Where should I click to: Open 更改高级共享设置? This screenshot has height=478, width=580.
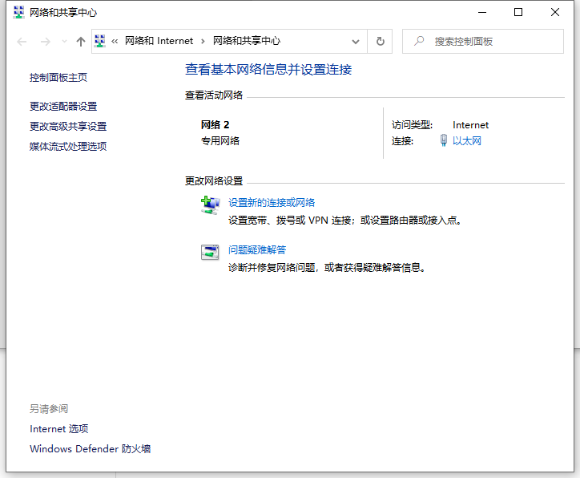tap(68, 126)
